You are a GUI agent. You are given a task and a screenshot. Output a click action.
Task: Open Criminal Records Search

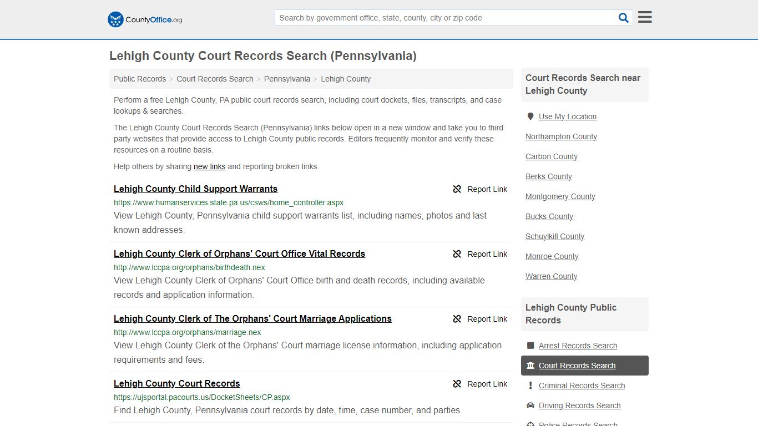[x=582, y=386]
